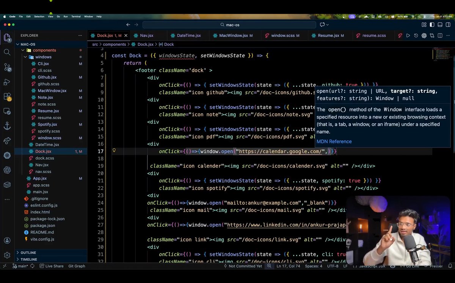Open editor More Actions ellipsis
This screenshot has width=455, height=283.
448,36
